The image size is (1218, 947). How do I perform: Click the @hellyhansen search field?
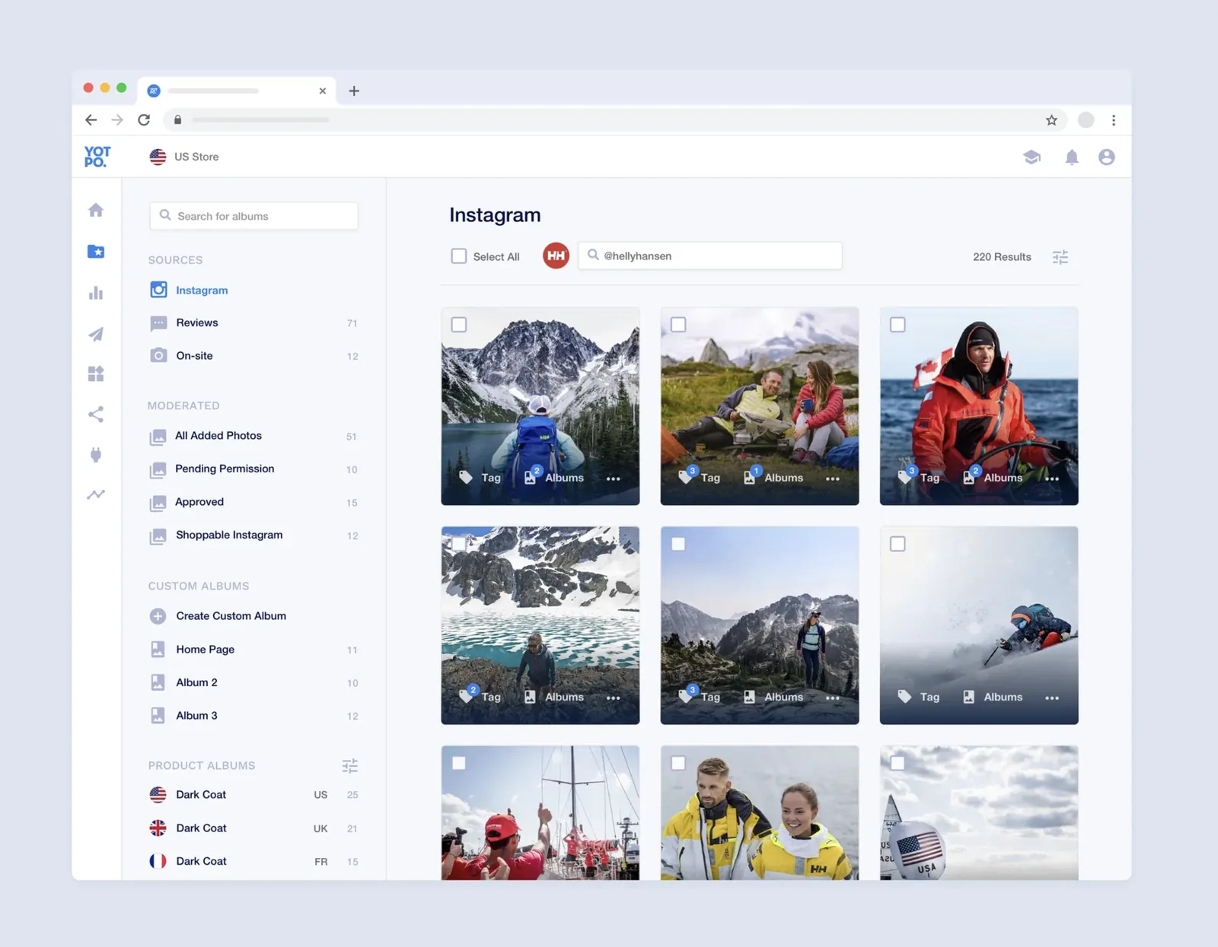click(x=710, y=256)
